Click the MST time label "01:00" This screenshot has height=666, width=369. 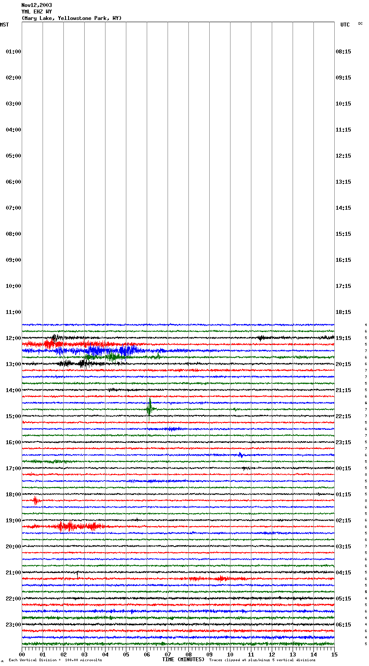click(13, 52)
